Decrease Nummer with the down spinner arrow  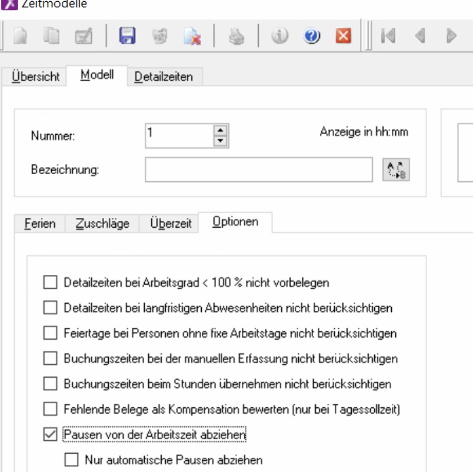[220, 141]
